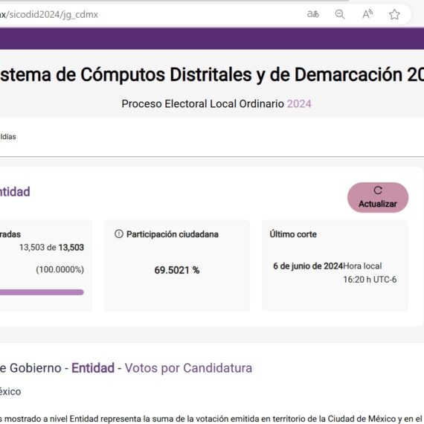424x424 pixels.
Task: Click the zoom out magnifier icon
Action: pyautogui.click(x=340, y=14)
